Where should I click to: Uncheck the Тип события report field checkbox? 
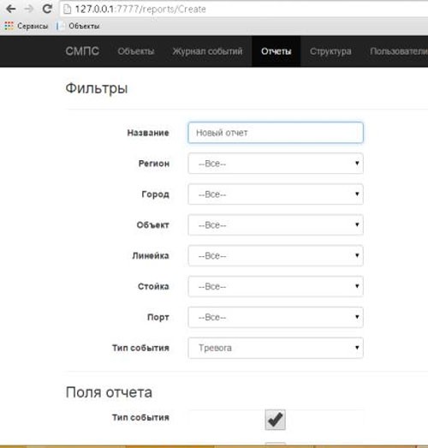pos(275,420)
